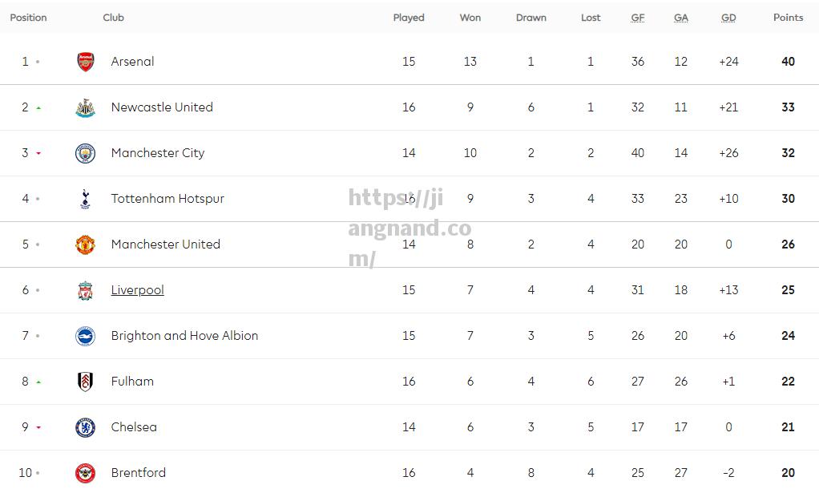Click the Manchester City club badge
The height and width of the screenshot is (493, 819).
[85, 153]
